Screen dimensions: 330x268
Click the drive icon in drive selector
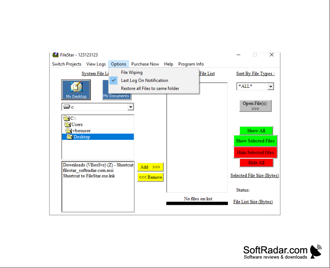click(x=67, y=107)
